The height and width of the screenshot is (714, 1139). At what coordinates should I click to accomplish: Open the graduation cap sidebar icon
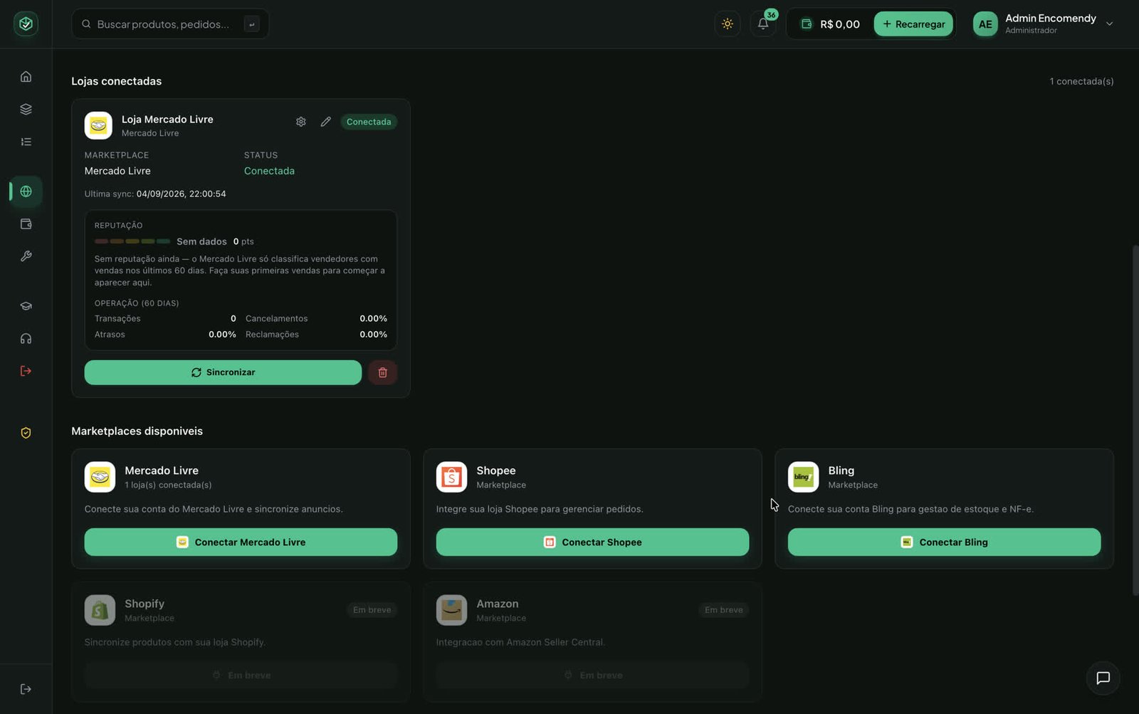click(26, 306)
